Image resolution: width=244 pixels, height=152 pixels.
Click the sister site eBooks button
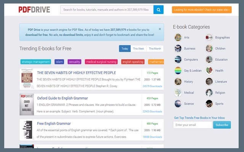(x=202, y=9)
